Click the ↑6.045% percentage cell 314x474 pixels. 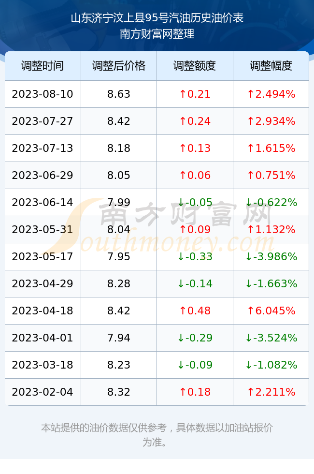271,311
